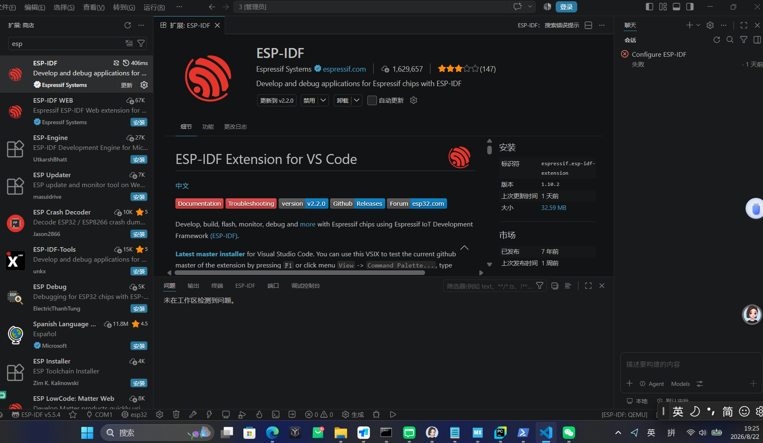Click the errors and warnings count in status bar

319,414
